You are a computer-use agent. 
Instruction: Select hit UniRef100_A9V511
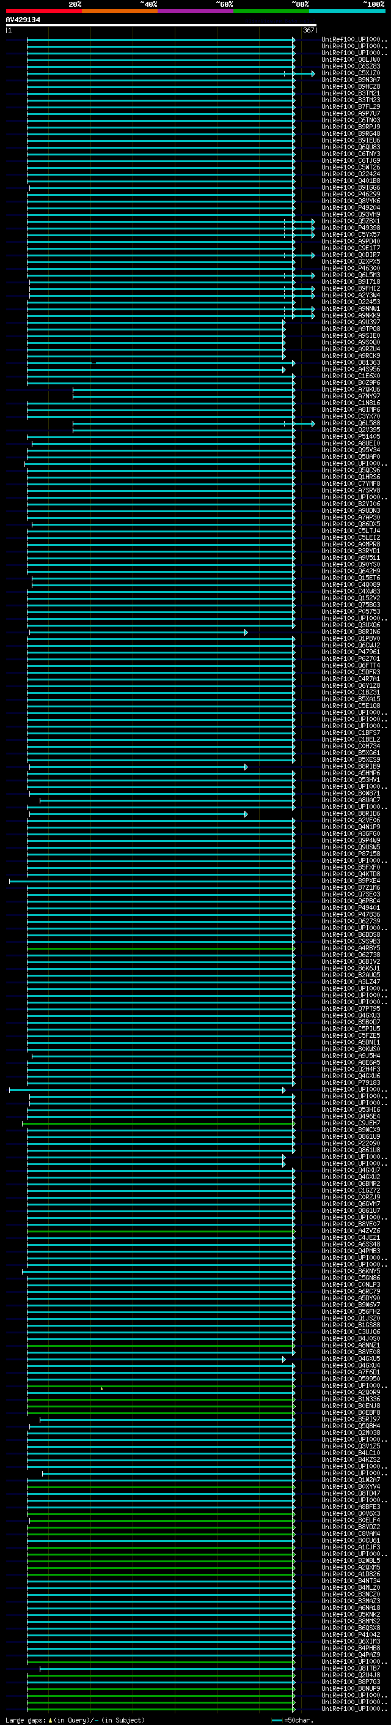(x=351, y=558)
